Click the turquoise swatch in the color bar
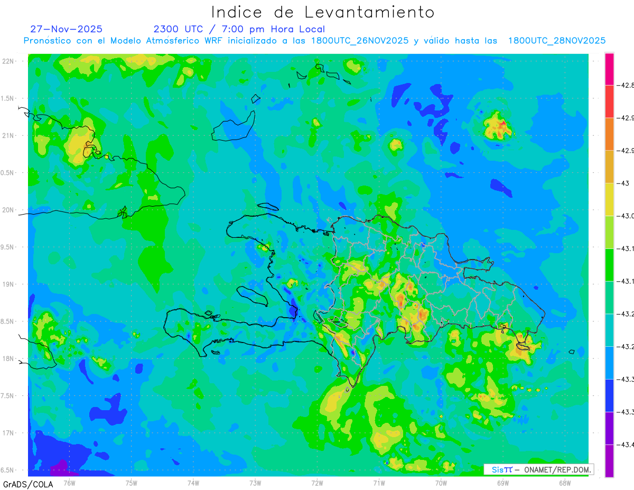Screen dimensions: 634x490 pyautogui.click(x=609, y=330)
